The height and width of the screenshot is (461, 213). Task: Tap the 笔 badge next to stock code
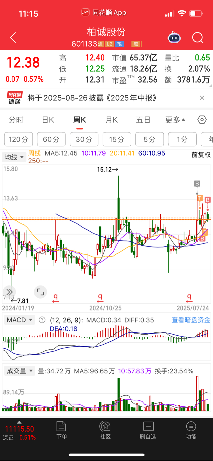[x=119, y=44]
